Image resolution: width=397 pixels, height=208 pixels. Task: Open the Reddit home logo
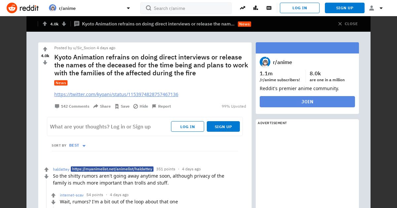pyautogui.click(x=22, y=8)
